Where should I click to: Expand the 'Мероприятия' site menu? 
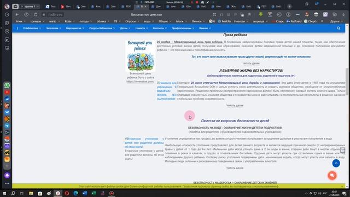(75, 28)
